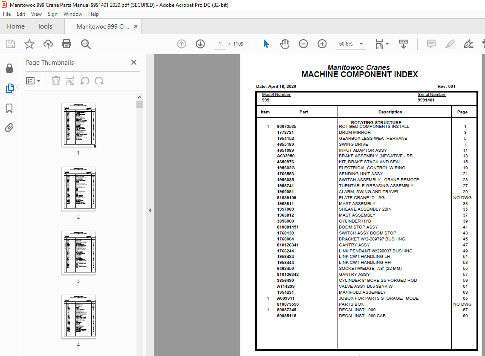
Task: Click the ROTATING STRUCTURE heading
Action: tap(376, 122)
